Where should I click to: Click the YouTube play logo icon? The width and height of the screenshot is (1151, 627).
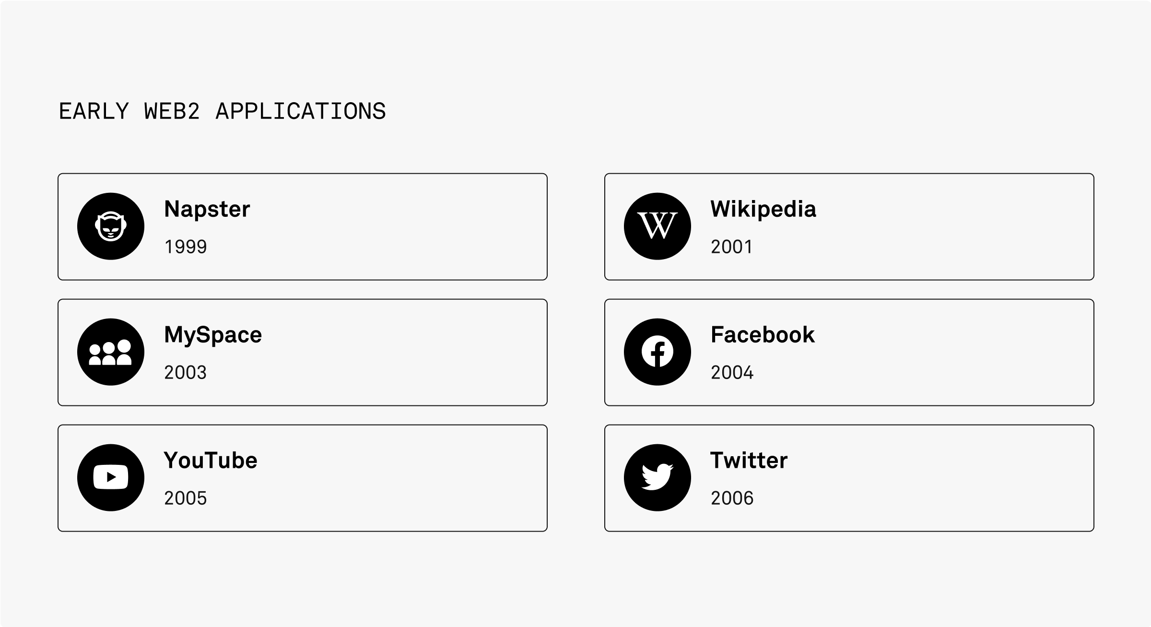pyautogui.click(x=111, y=478)
